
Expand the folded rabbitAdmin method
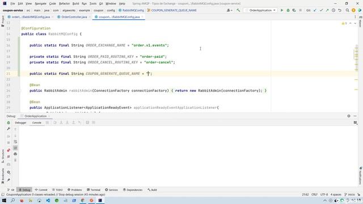tap(20, 91)
